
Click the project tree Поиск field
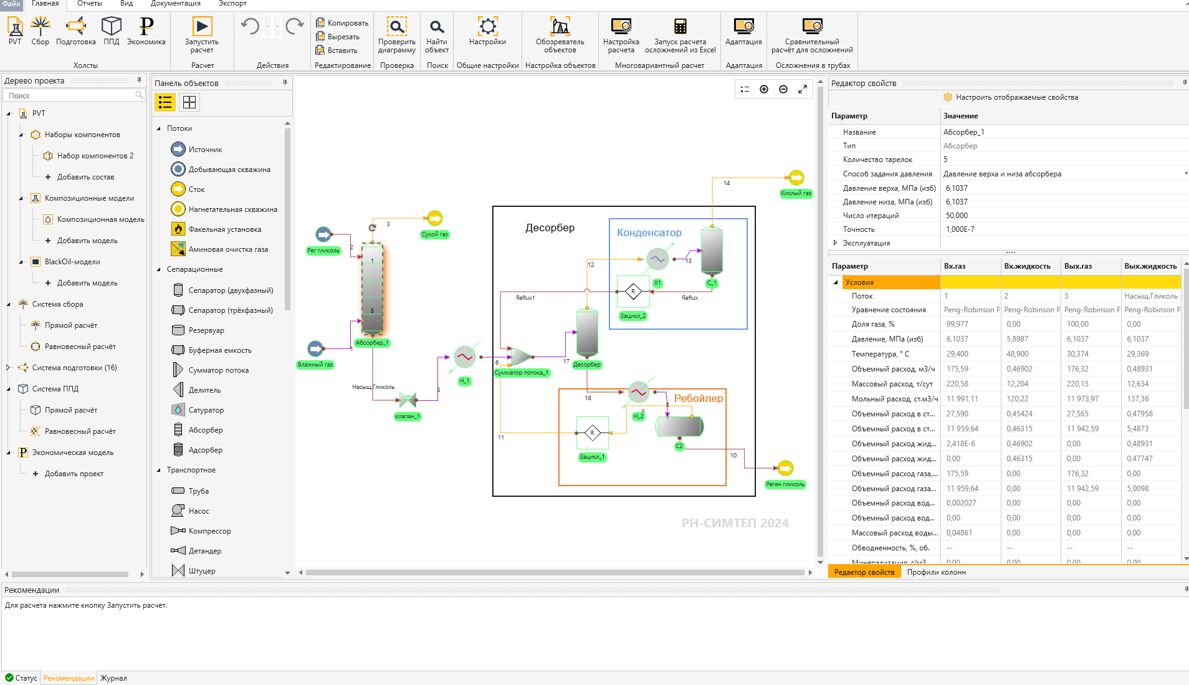pyautogui.click(x=74, y=95)
